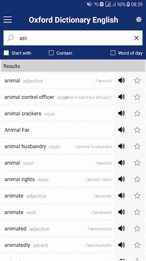Tick the Contain checkbox
The width and height of the screenshot is (146, 261).
(51, 53)
